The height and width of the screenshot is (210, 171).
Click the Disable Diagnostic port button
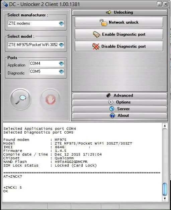[x=119, y=46]
